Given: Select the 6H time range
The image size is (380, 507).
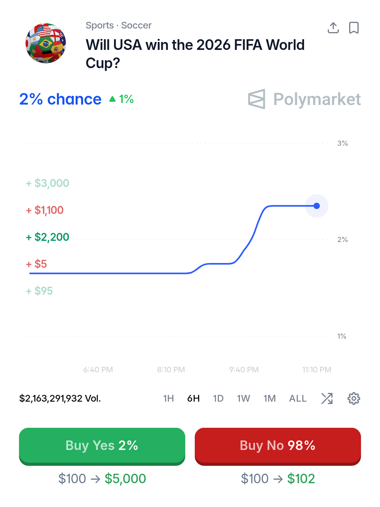Looking at the screenshot, I should (194, 398).
